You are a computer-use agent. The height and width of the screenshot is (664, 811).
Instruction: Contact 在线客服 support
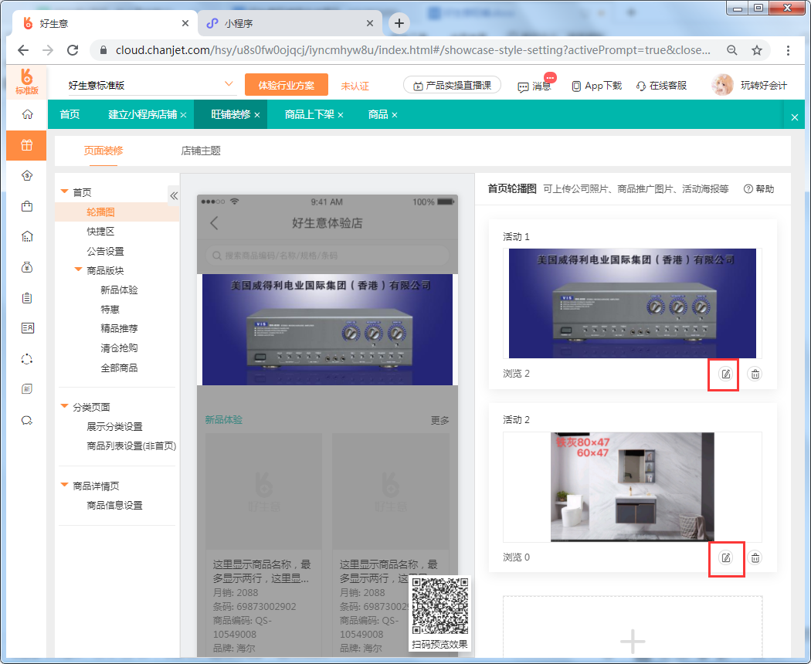tap(661, 86)
